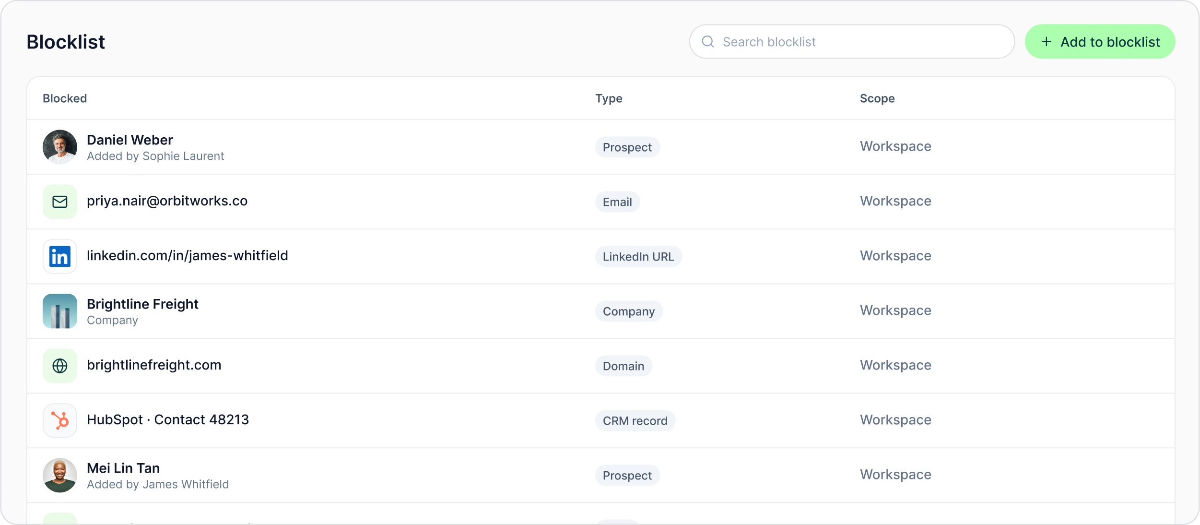Click the Domain type tag
This screenshot has height=525, width=1200.
coord(624,366)
